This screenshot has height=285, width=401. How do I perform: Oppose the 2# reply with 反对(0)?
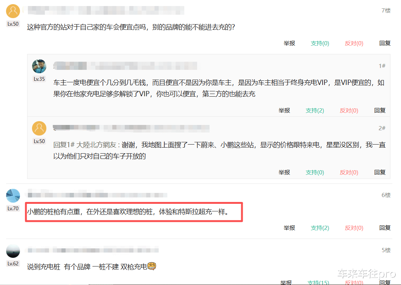pos(349,173)
